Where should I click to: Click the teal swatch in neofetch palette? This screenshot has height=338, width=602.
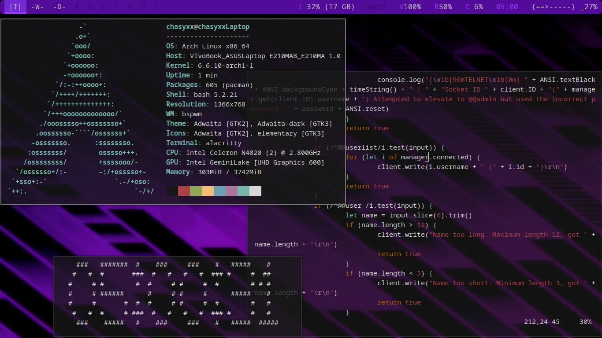point(243,191)
